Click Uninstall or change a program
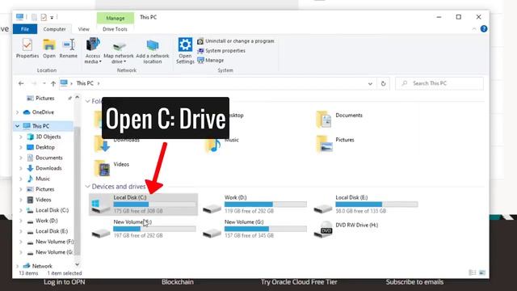The height and width of the screenshot is (291, 517). pos(236,41)
